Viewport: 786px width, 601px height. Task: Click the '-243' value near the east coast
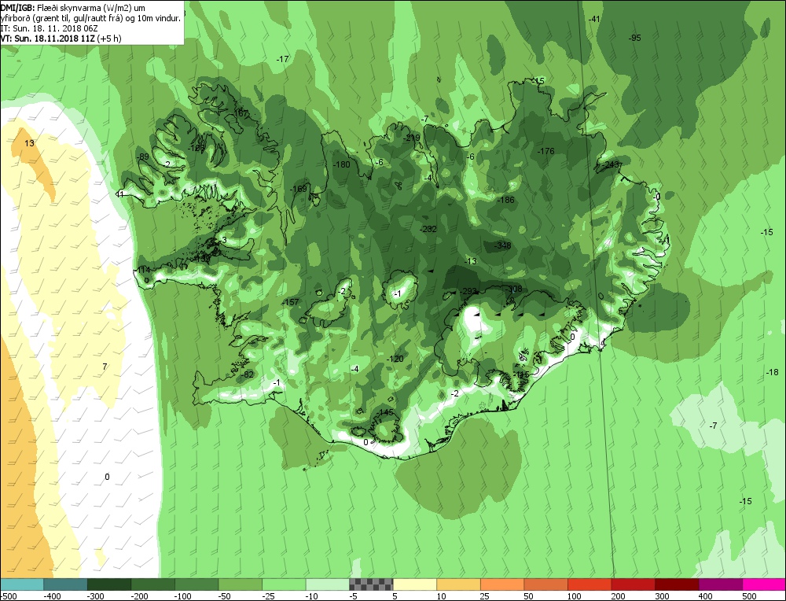click(x=611, y=164)
